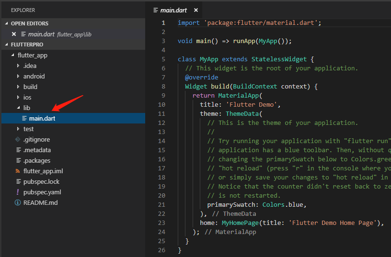Click line number 1 in gutter
This screenshot has height=257, width=391.
tap(163, 23)
